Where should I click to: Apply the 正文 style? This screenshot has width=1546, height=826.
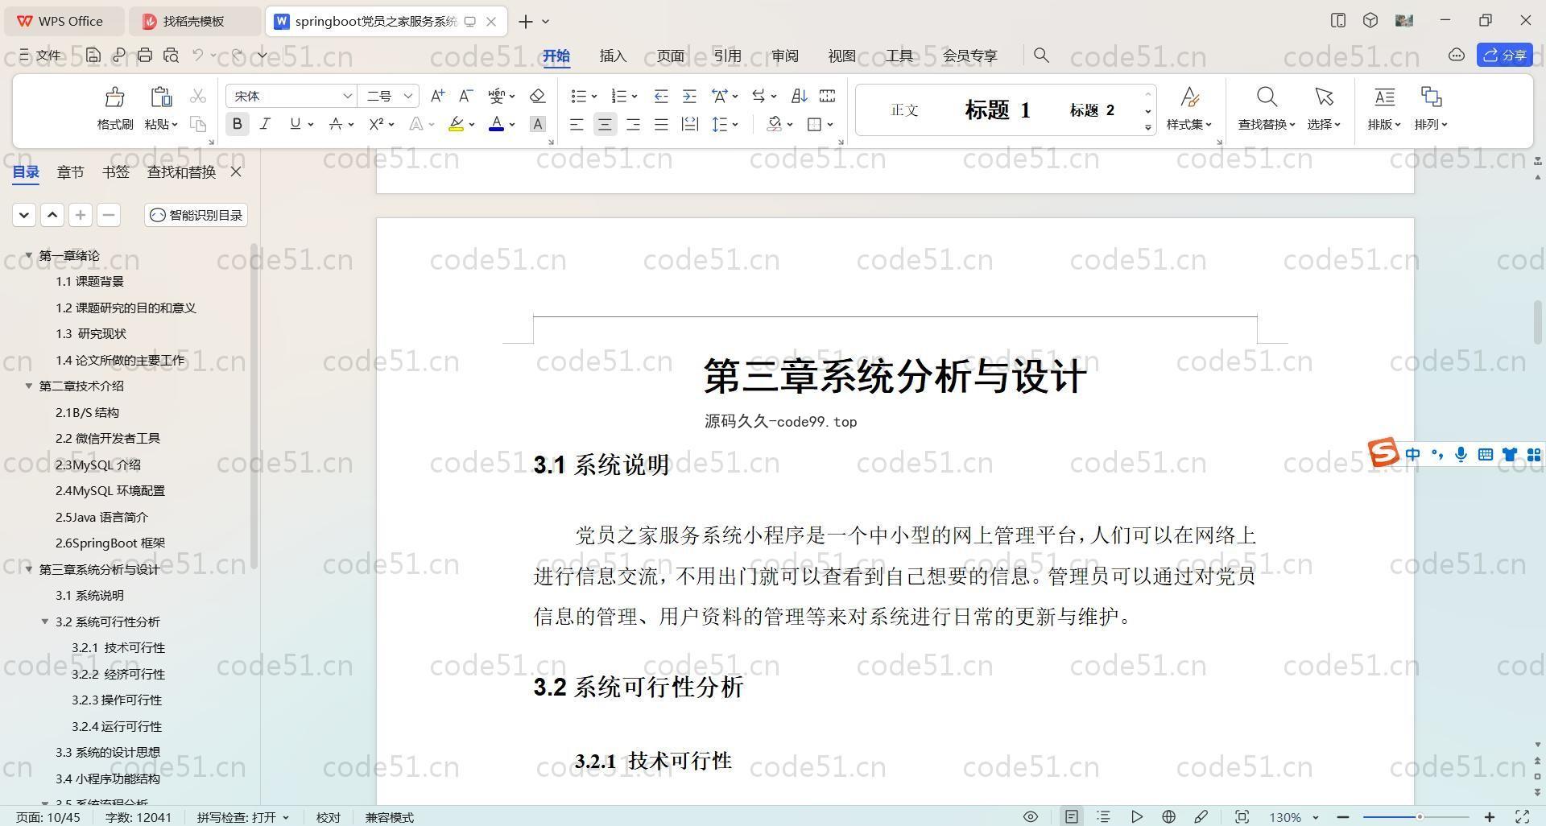click(904, 109)
